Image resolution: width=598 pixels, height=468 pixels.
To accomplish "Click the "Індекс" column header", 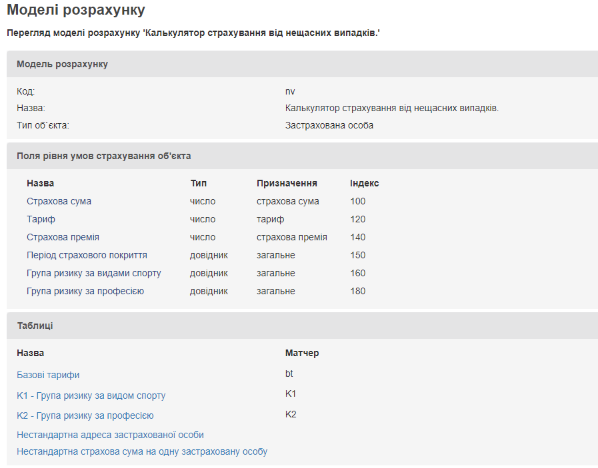I will pos(364,183).
